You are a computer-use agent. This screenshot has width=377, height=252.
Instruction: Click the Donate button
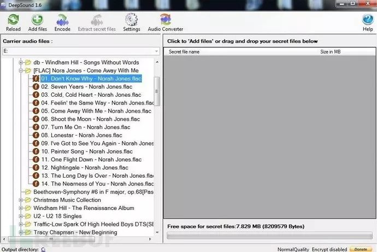coord(361,249)
